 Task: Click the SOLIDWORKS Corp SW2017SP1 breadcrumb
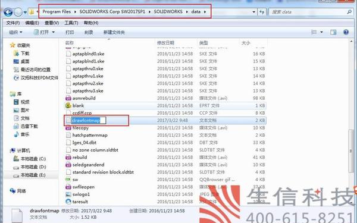[112, 12]
